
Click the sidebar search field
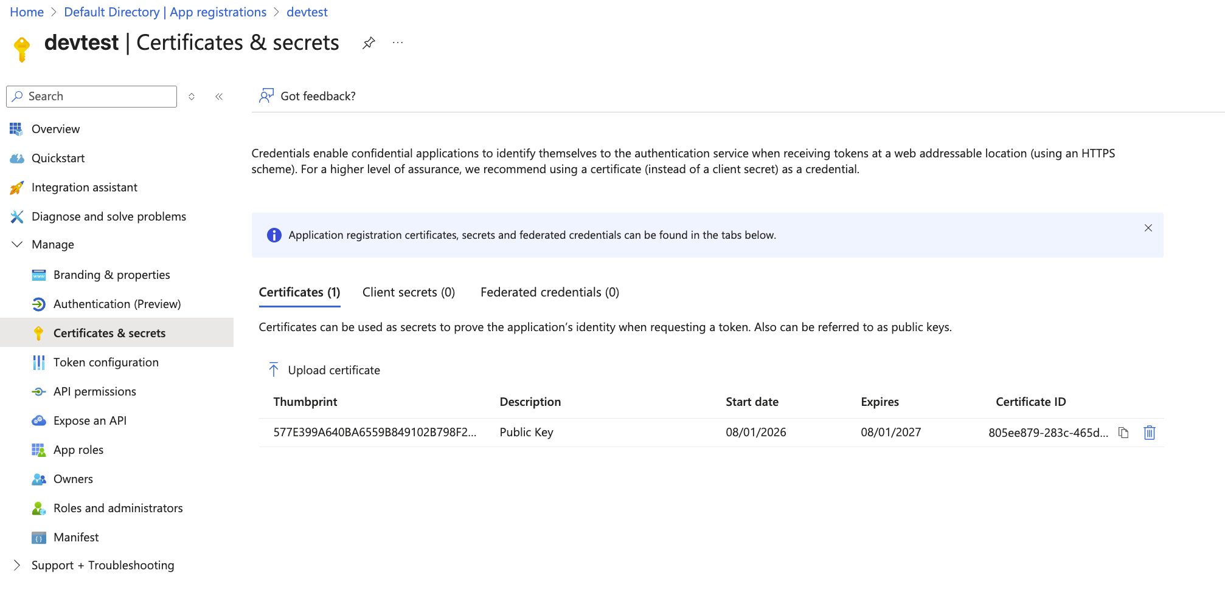point(91,96)
